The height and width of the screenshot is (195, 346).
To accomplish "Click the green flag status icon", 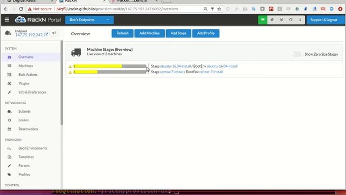I will pyautogui.click(x=263, y=20).
